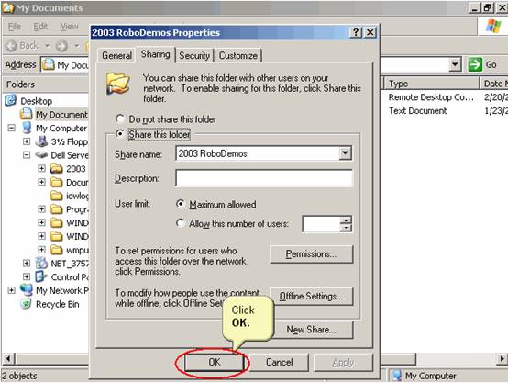Image resolution: width=508 pixels, height=383 pixels.
Task: Click the Dell Server drive icon
Action: point(41,155)
